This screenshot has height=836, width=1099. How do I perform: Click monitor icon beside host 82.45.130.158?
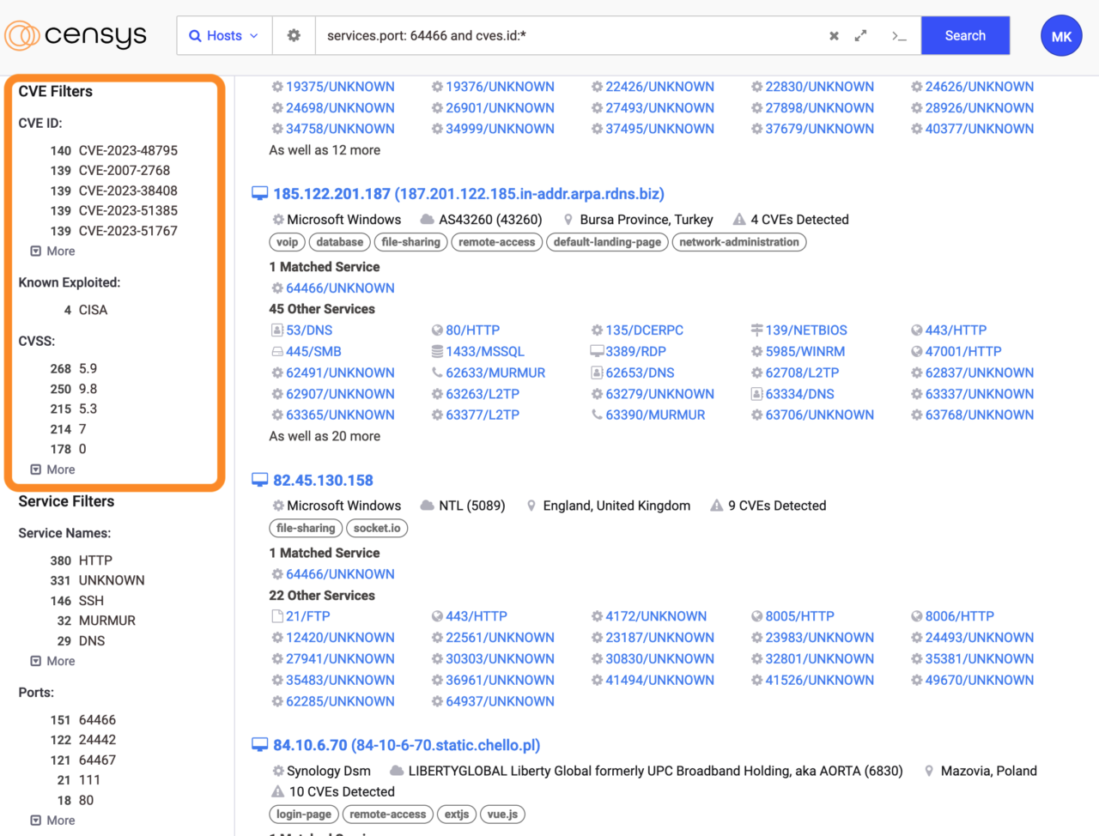(x=259, y=481)
